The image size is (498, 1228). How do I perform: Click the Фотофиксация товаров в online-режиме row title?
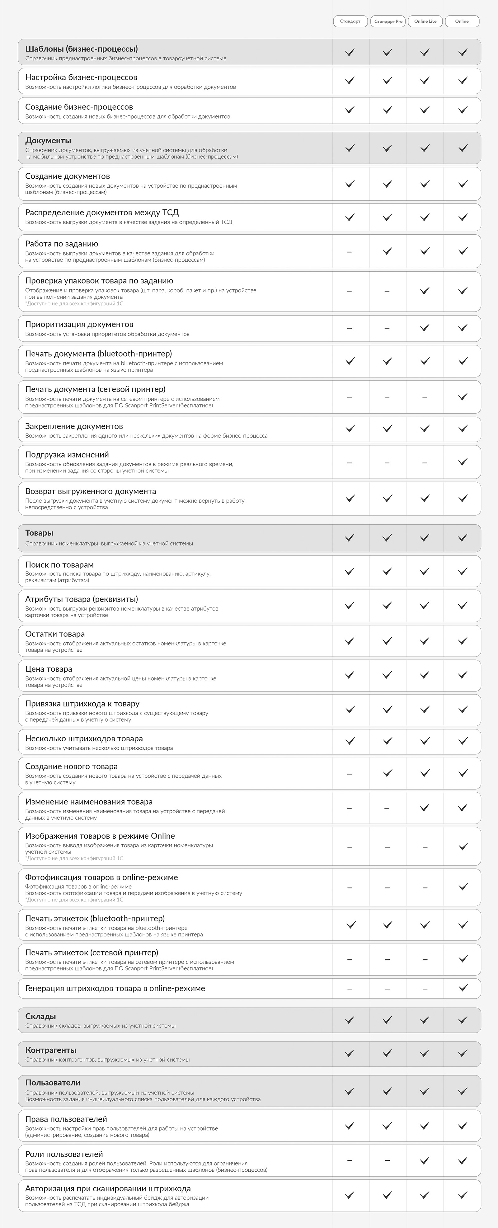(x=101, y=877)
